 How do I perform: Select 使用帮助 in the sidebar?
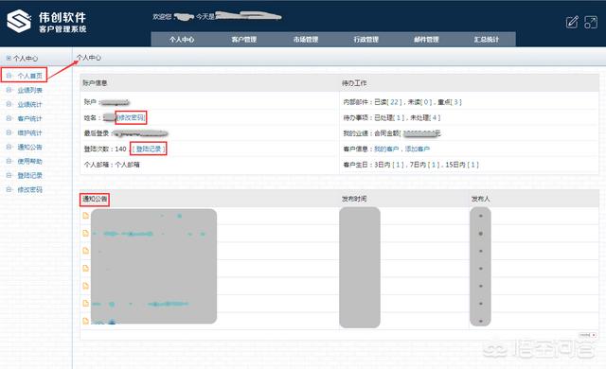pyautogui.click(x=29, y=162)
